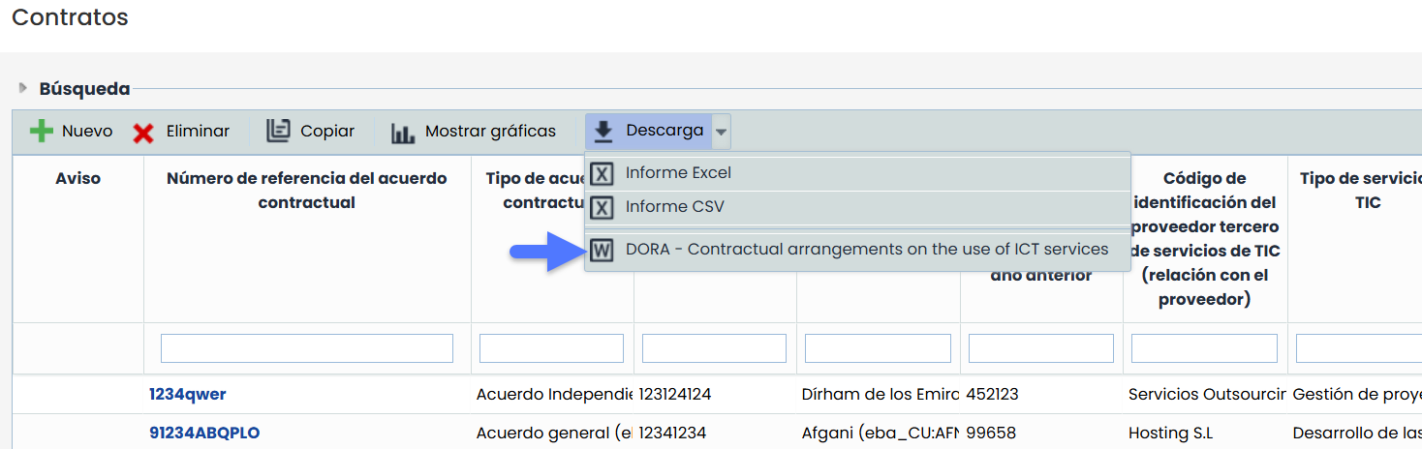Click the Número de referencia filter field
The image size is (1422, 449).
306,348
